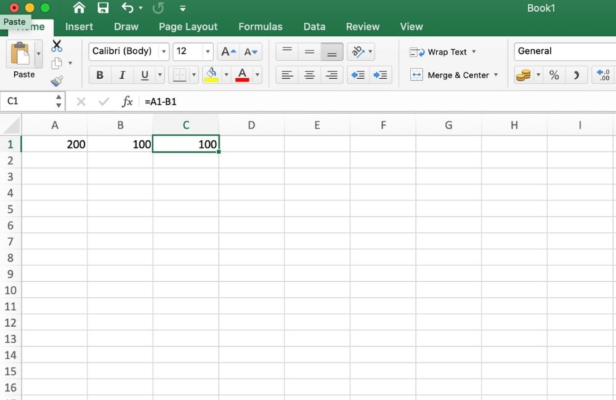Viewport: 616px width, 400px height.
Task: Open Insert Function fx icon
Action: click(128, 102)
